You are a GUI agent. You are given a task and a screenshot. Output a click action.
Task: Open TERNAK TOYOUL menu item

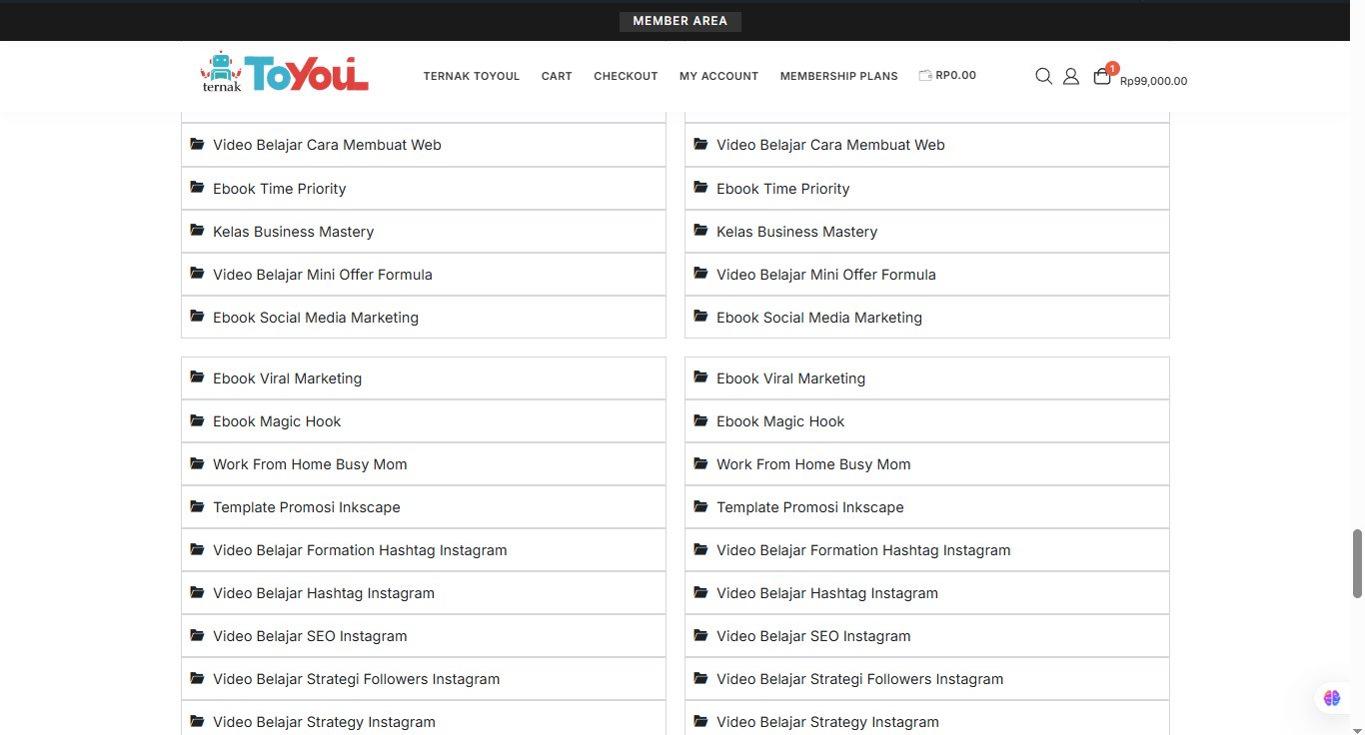tap(472, 76)
